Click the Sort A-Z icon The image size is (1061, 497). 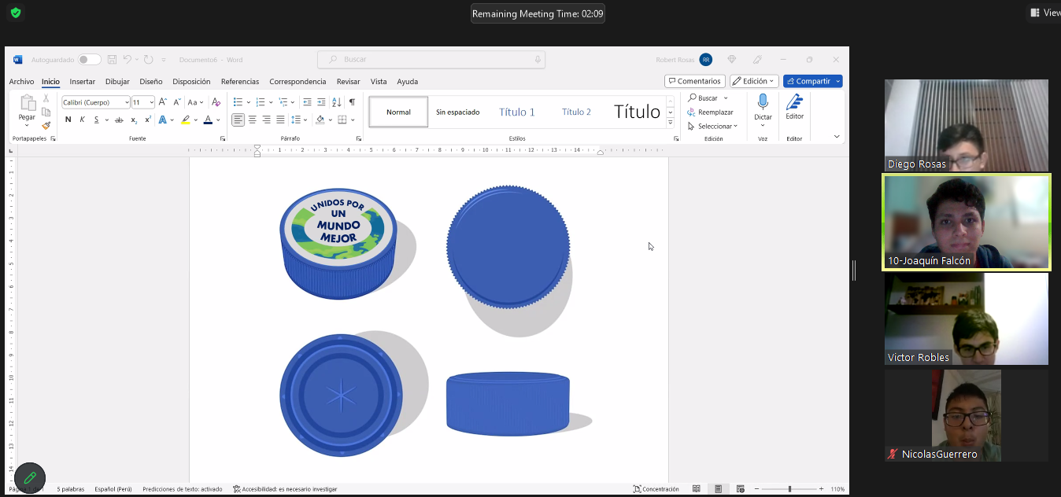(337, 102)
